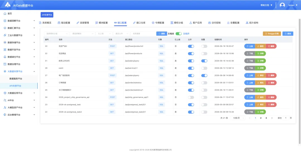Viewport: 301px width, 153px height.
Task: Click the AI中台 sidebar icon
Action: point(5,100)
